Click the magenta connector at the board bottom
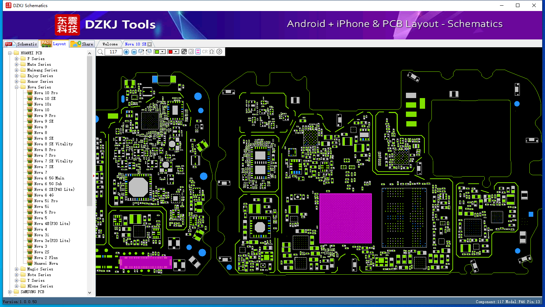 146,263
